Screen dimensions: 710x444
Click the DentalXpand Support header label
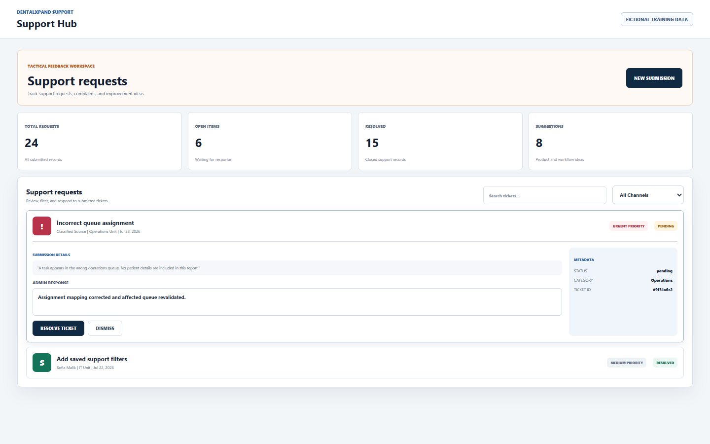[x=45, y=12]
